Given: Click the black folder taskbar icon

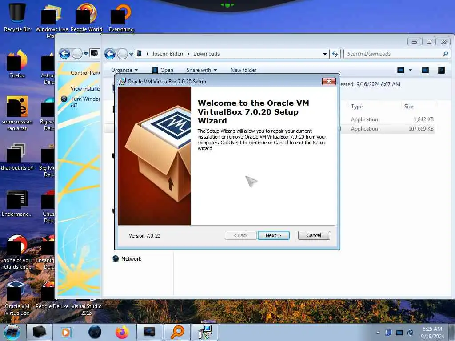Looking at the screenshot, I should point(40,332).
